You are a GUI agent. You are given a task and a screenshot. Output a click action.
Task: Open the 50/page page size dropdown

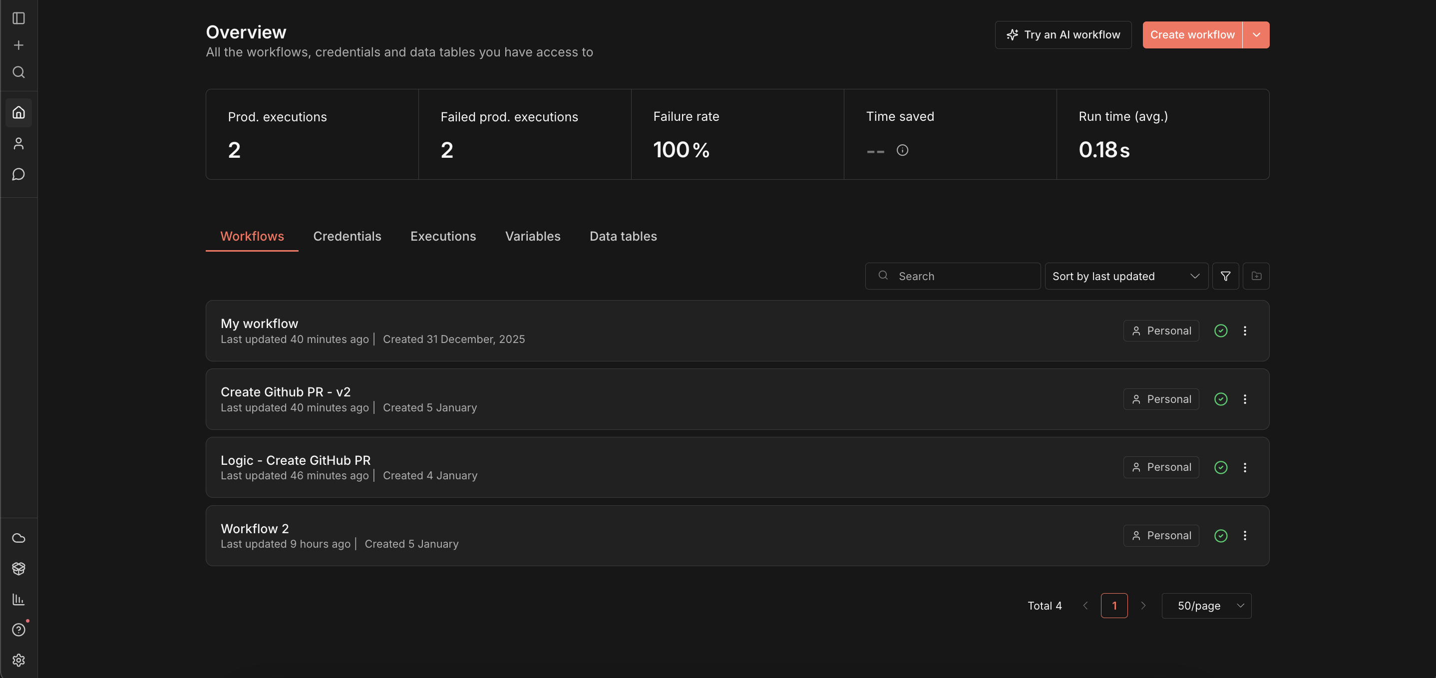[1206, 606]
